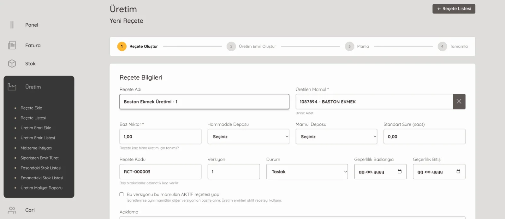Click the Geçerlilik Başlangıcı date field

coord(380,172)
